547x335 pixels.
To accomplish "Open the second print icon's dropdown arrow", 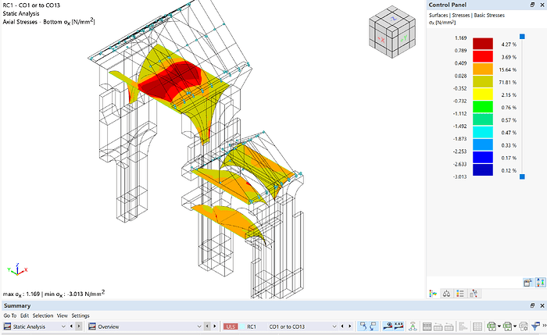I will [x=514, y=326].
